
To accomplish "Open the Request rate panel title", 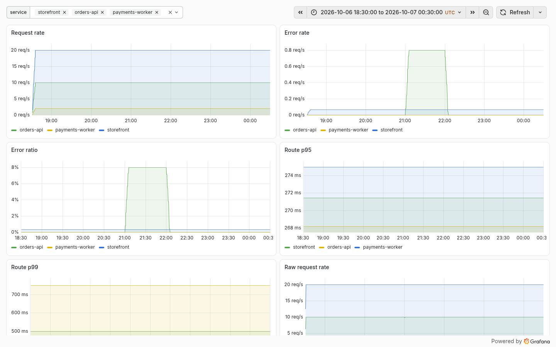I will [x=28, y=33].
